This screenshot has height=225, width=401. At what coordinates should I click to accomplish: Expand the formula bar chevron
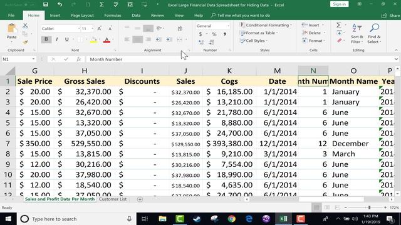(396, 59)
